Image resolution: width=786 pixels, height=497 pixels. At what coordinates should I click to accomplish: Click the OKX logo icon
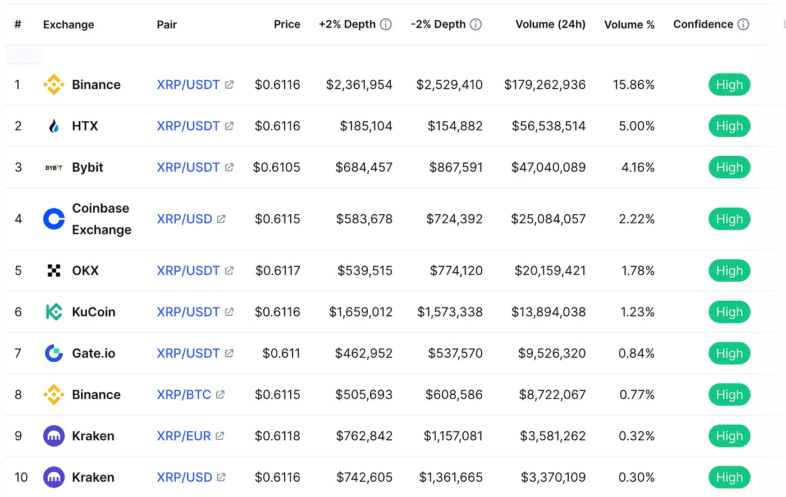pos(53,270)
